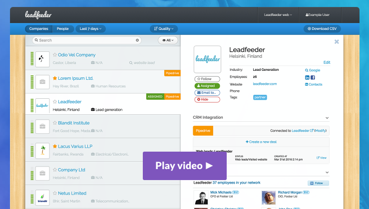The width and height of the screenshot is (369, 209).
Task: Open Odio Vel Company lead
Action: click(77, 55)
